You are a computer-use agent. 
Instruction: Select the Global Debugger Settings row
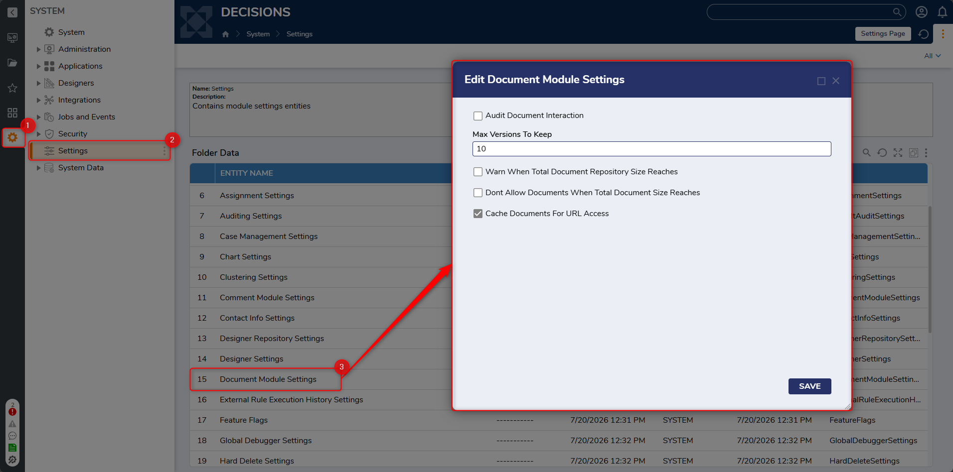(x=558, y=441)
